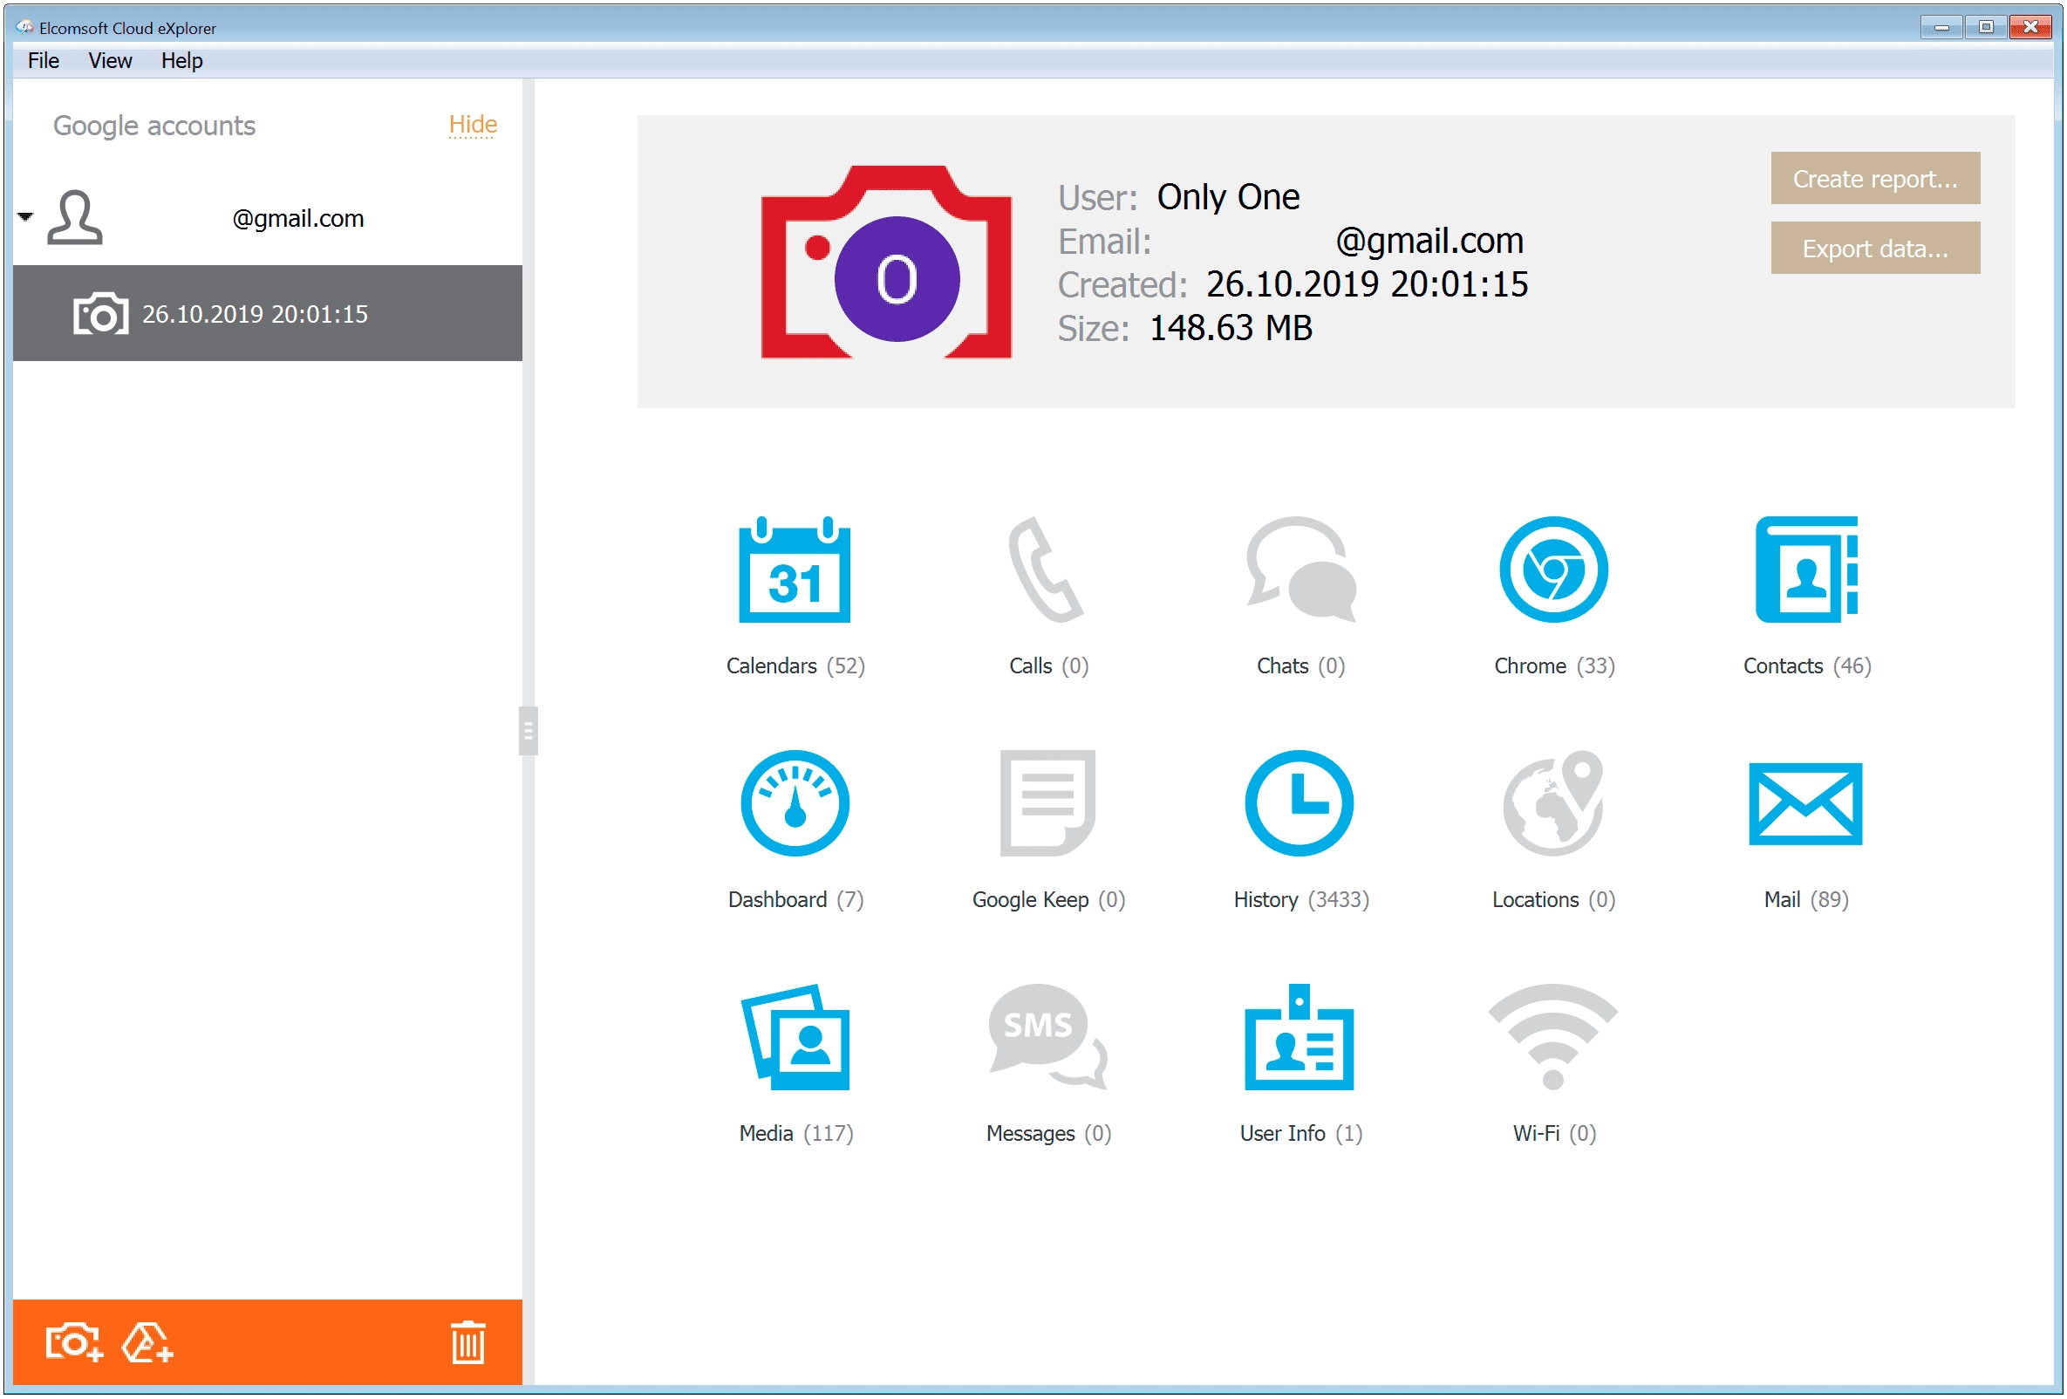
Task: Click the add snapshot camera icon
Action: coord(74,1343)
